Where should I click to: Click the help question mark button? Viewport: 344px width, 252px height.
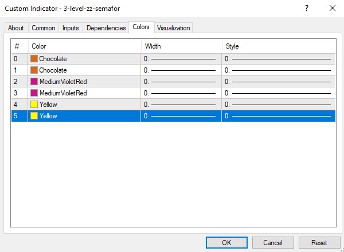click(x=306, y=8)
